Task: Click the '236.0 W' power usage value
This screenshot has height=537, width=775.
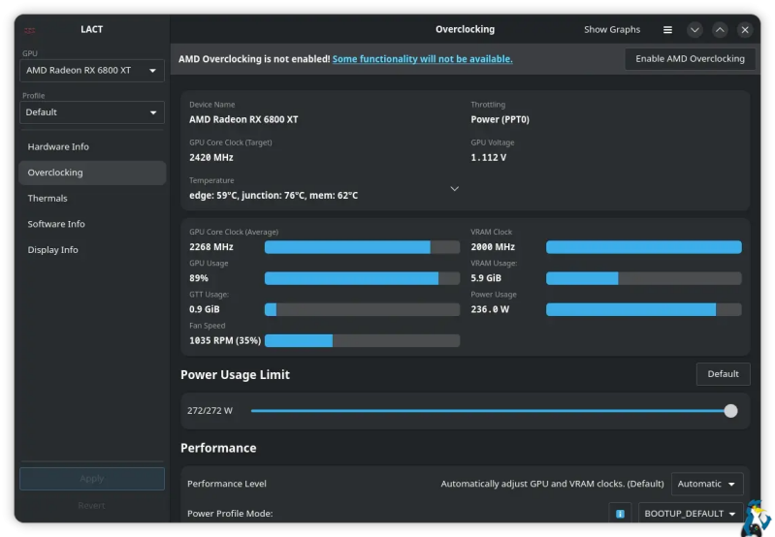Action: (490, 309)
